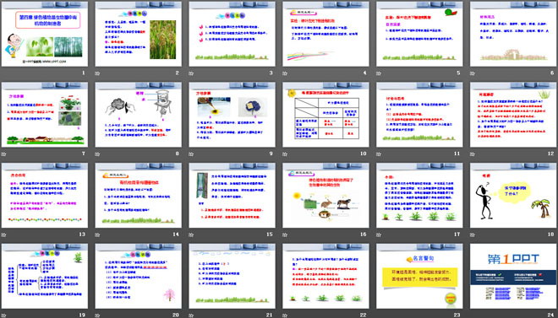Select slide 19 thumbnail with bracket outline diagram
Viewport: 558px width, 318px height.
click(45, 276)
